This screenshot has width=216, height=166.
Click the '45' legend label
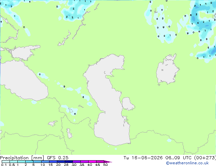coord(97,165)
